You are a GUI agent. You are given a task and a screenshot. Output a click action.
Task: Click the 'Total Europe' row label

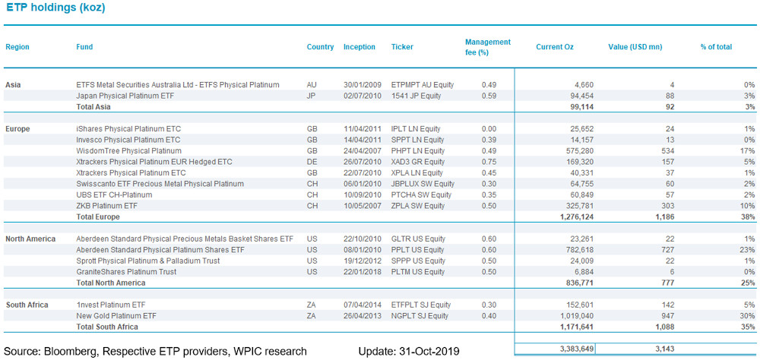click(x=98, y=217)
